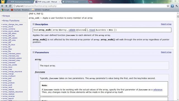179x101 pixels.
Task: Open array_replace_recursive in the sidebar
Action: click(13, 92)
